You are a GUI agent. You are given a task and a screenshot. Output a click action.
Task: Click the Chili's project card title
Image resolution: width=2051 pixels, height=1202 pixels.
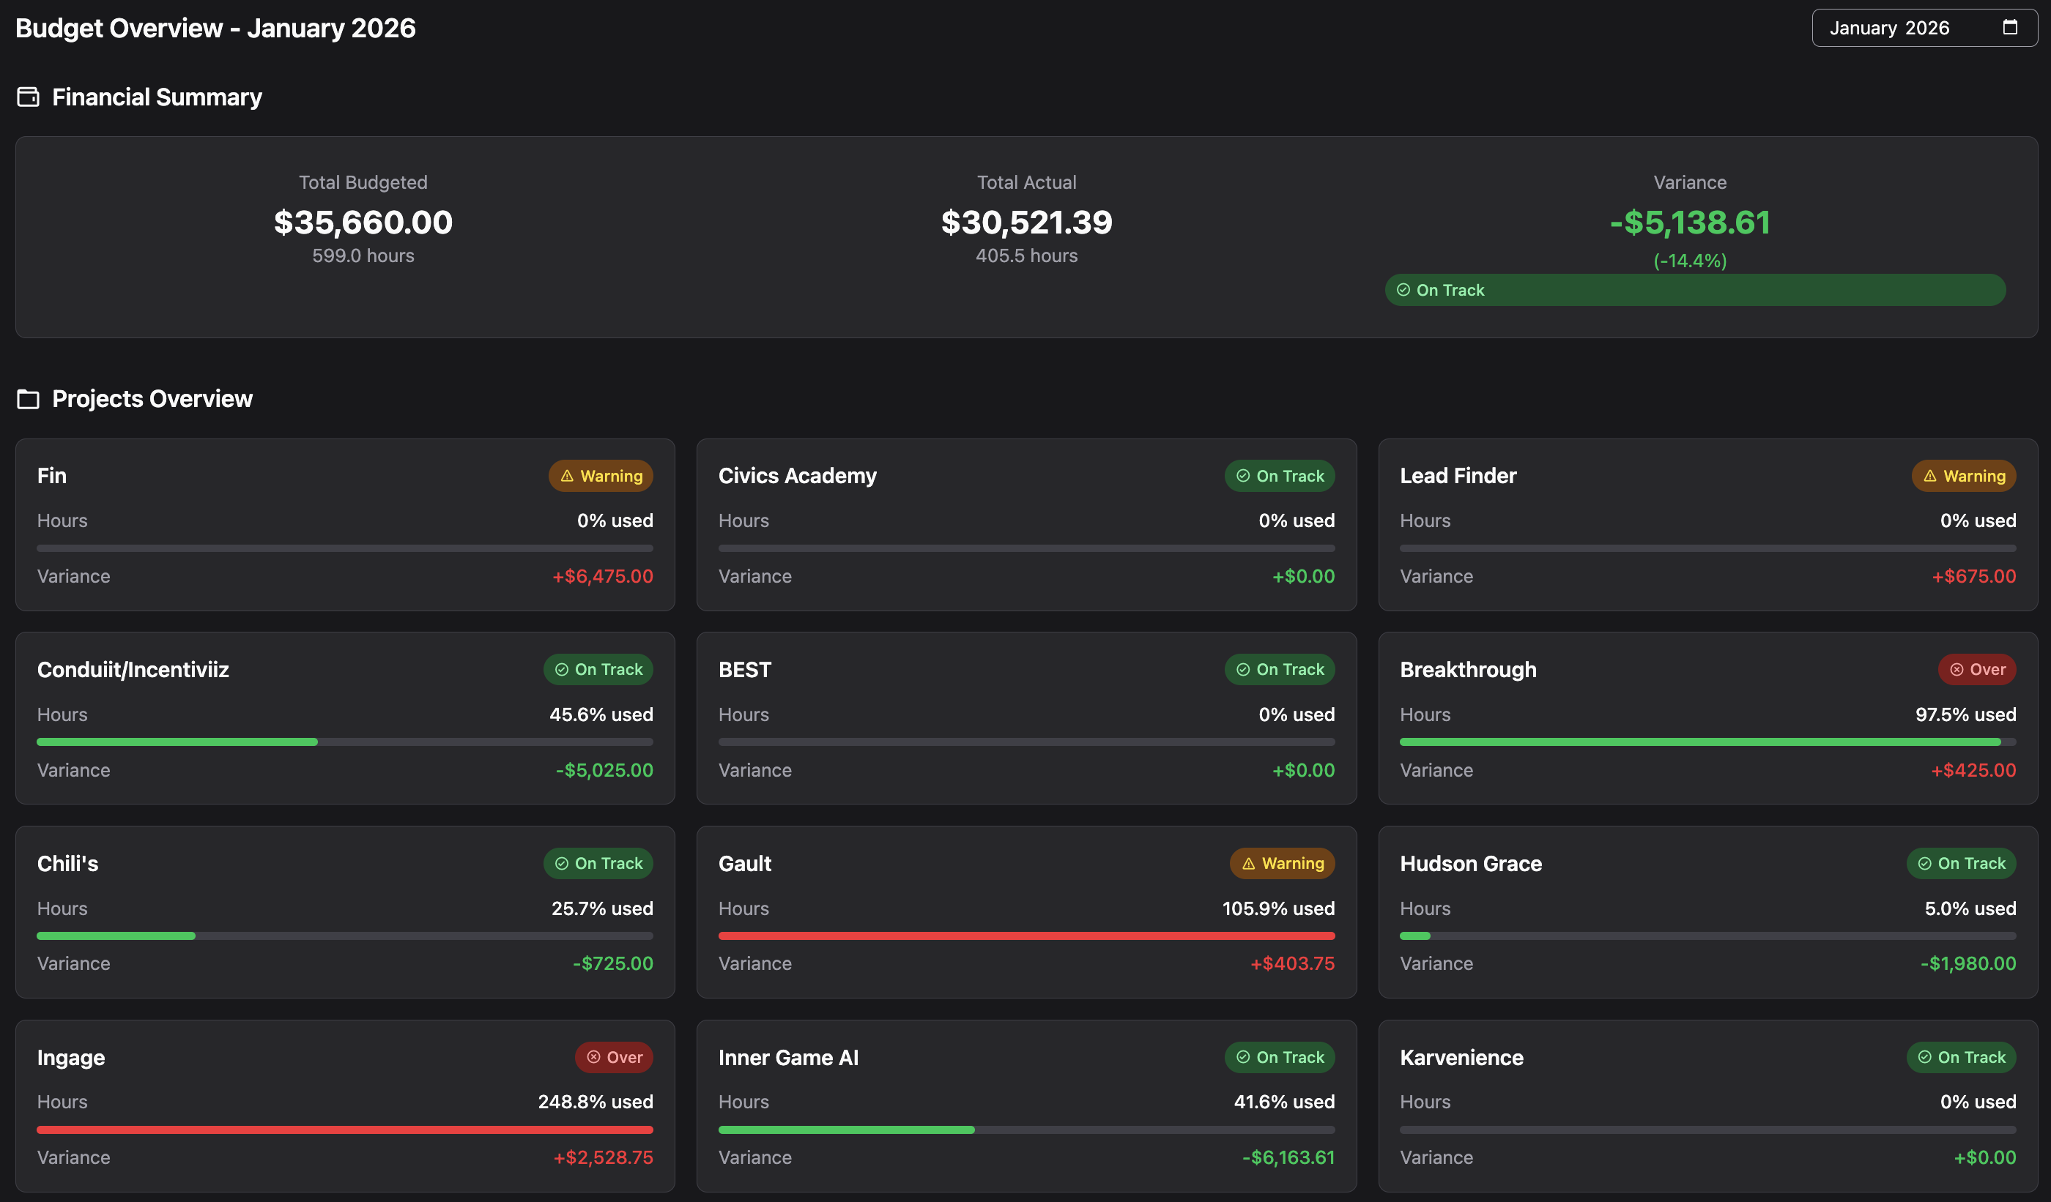(x=67, y=864)
